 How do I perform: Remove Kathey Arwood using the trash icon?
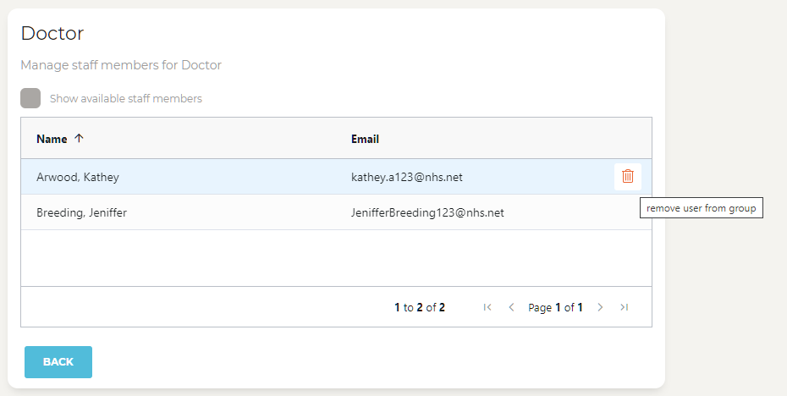(x=627, y=177)
